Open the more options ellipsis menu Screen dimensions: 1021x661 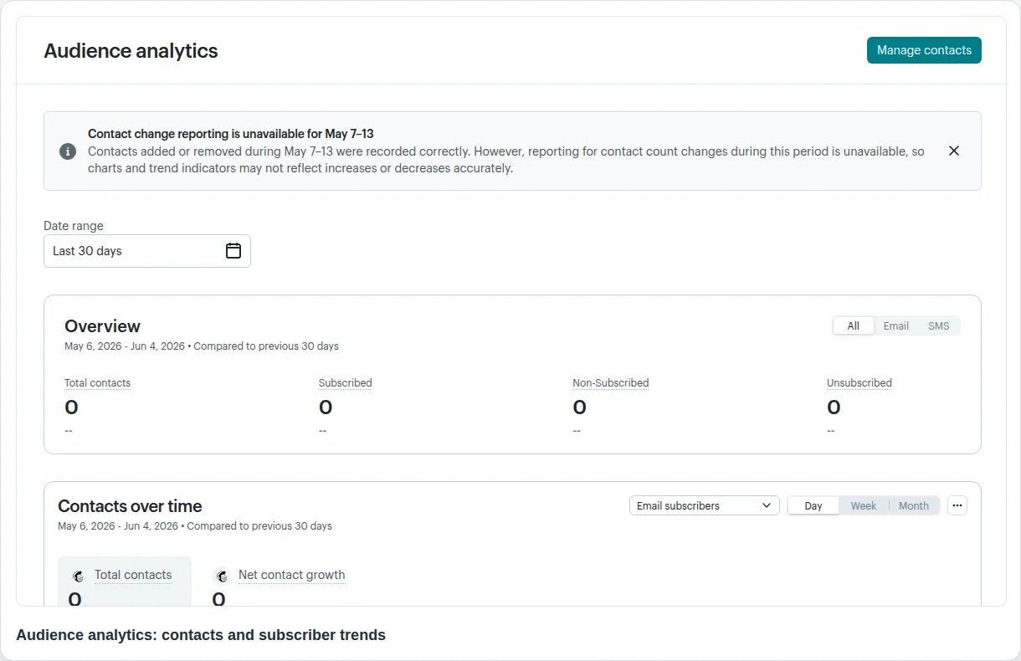(x=957, y=505)
